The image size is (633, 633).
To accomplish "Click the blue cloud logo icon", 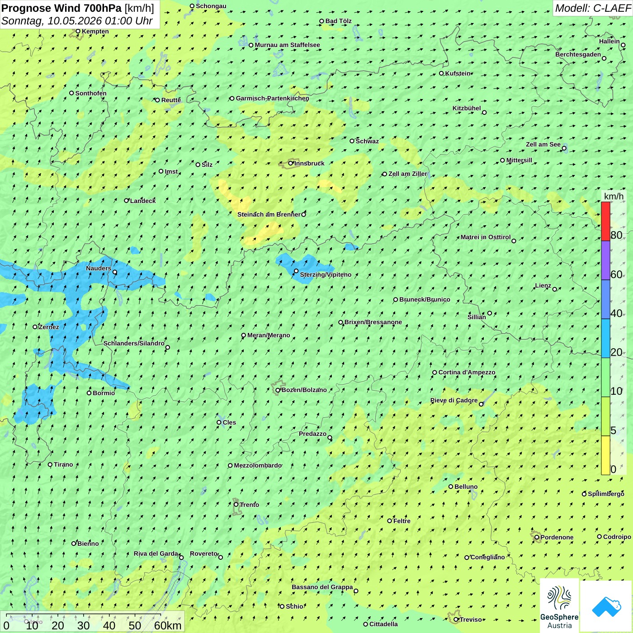I will (606, 606).
